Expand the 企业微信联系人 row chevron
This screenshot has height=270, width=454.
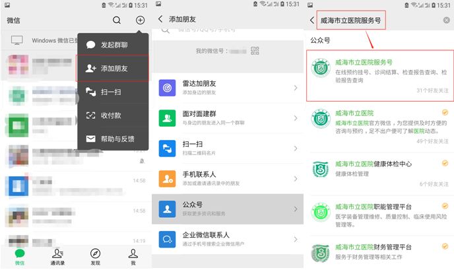pos(296,239)
